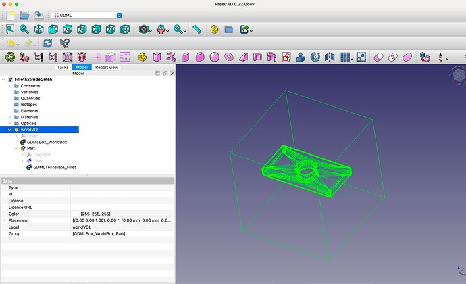Click the License URL property field
The width and height of the screenshot is (466, 284).
pos(122,207)
